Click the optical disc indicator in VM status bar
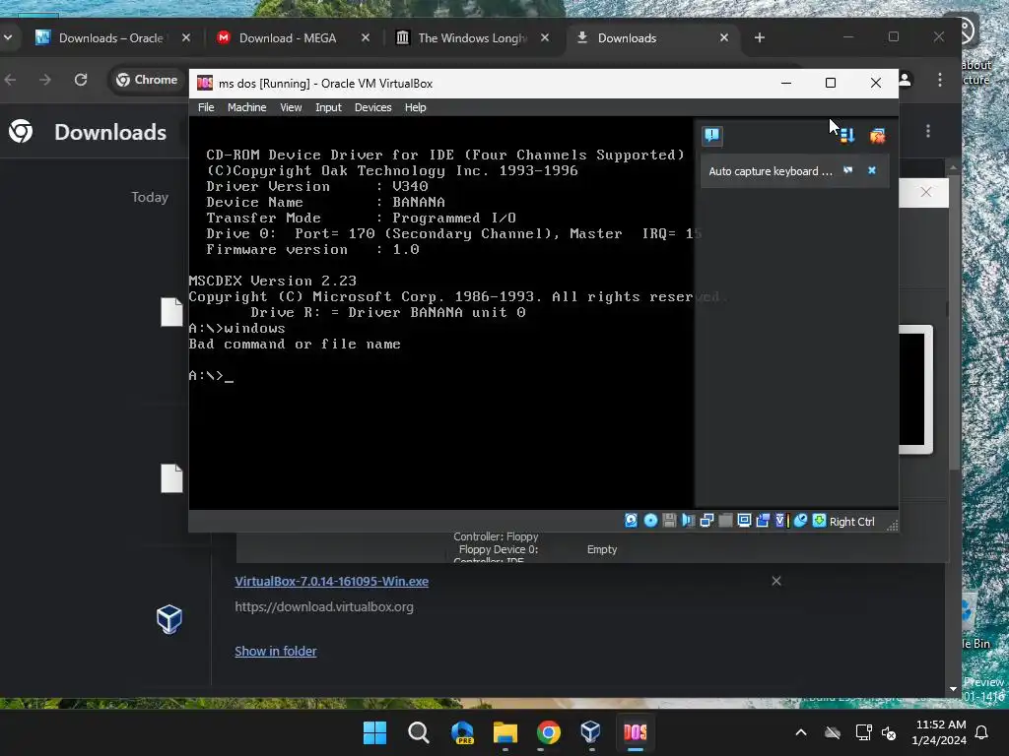 pos(650,521)
